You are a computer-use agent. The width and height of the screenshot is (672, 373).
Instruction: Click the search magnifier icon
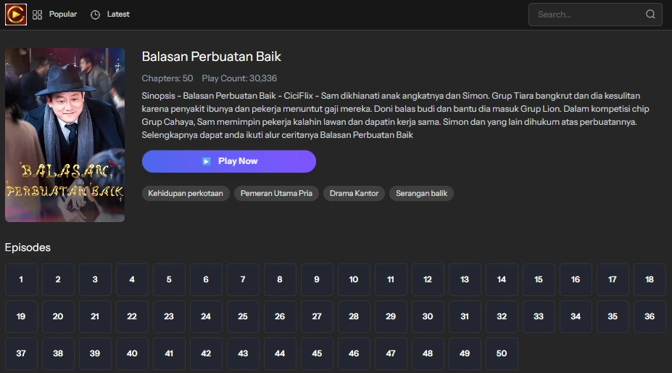point(650,15)
